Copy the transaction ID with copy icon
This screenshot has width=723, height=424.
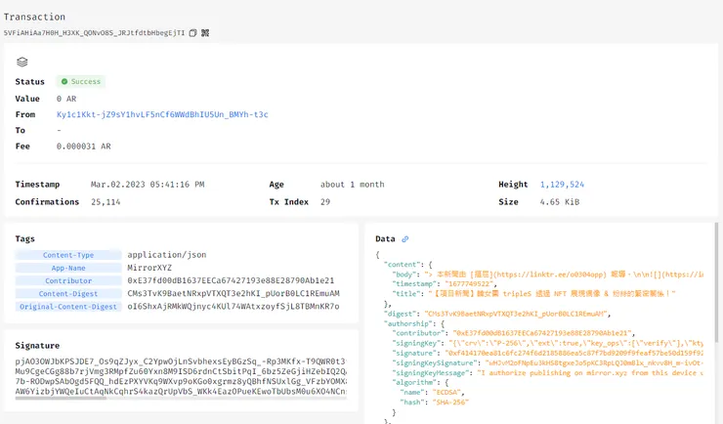pos(193,33)
